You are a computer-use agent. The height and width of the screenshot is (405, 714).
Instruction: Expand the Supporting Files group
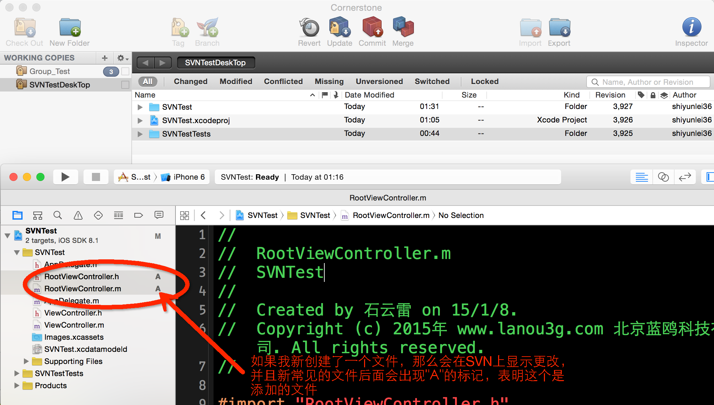[x=26, y=361]
